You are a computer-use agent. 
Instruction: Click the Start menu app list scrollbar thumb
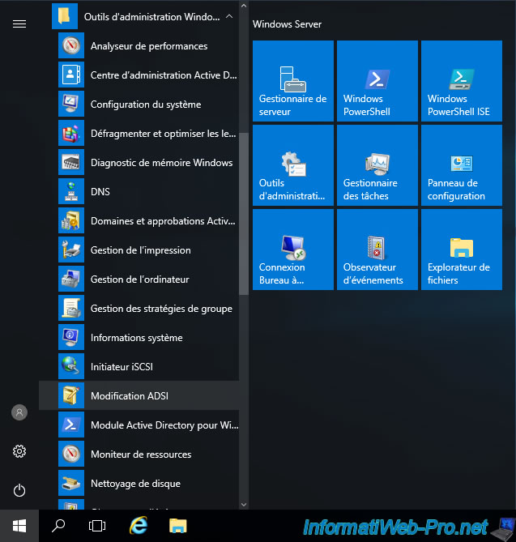(x=244, y=214)
